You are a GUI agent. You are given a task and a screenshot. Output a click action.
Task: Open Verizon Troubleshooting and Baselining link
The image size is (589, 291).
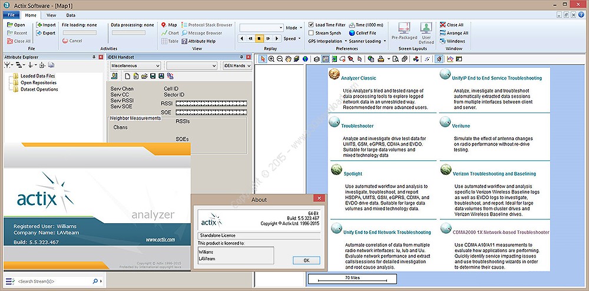tap(494, 174)
